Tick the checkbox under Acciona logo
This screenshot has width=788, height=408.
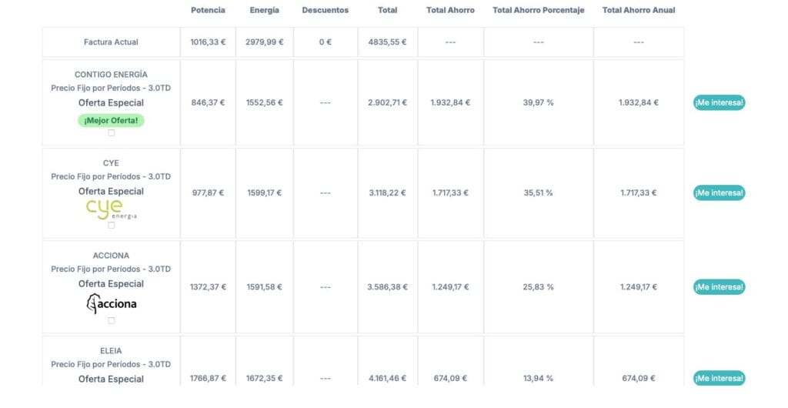(111, 320)
